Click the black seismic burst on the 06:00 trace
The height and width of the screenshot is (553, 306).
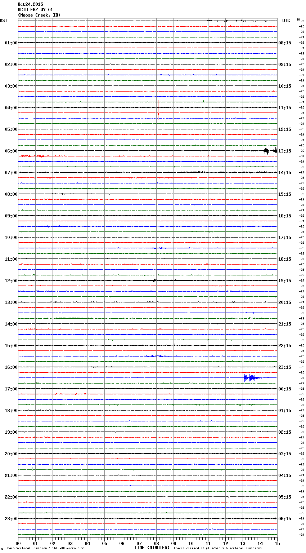tap(266, 151)
